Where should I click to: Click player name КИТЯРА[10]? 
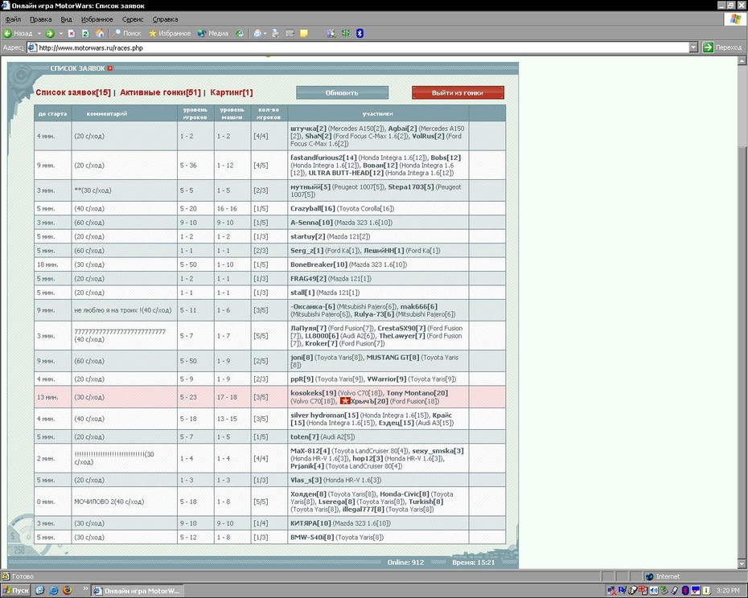tap(310, 523)
